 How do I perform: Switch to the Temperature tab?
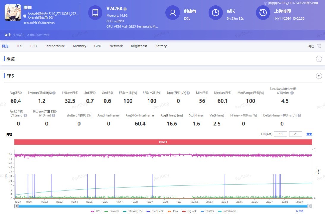(x=55, y=46)
